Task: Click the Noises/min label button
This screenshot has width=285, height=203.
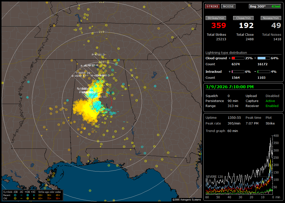Action: (x=271, y=18)
